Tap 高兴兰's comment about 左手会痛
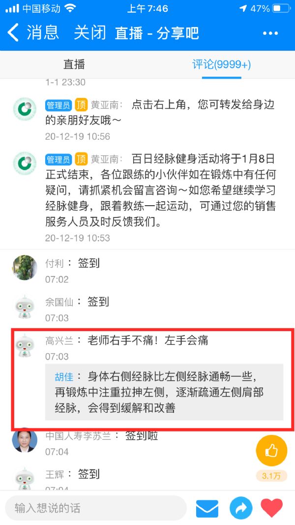 [147, 340]
